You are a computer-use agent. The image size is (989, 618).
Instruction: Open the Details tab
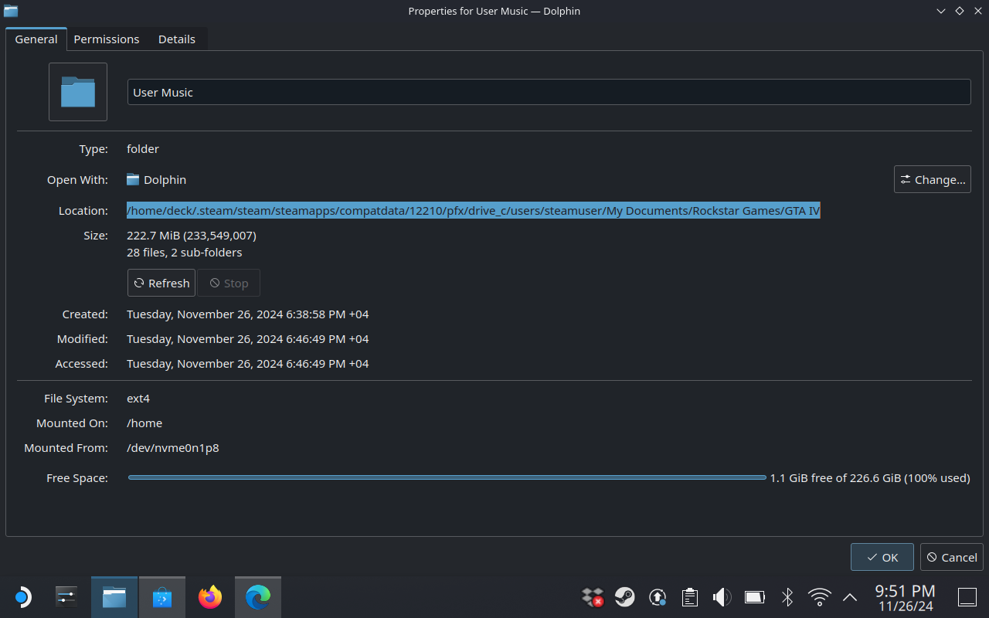[x=177, y=39]
